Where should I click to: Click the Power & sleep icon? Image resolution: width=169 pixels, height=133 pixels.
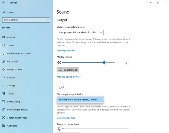click(x=4, y=69)
